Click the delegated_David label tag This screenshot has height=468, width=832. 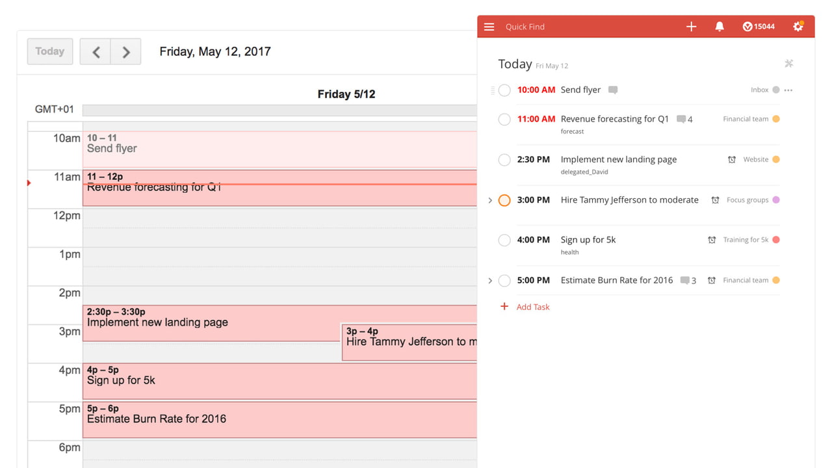(584, 172)
